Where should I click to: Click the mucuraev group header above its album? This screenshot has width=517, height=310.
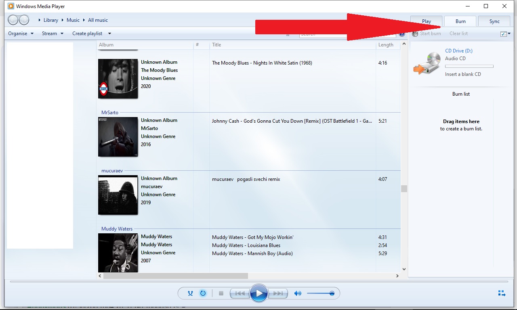click(112, 171)
